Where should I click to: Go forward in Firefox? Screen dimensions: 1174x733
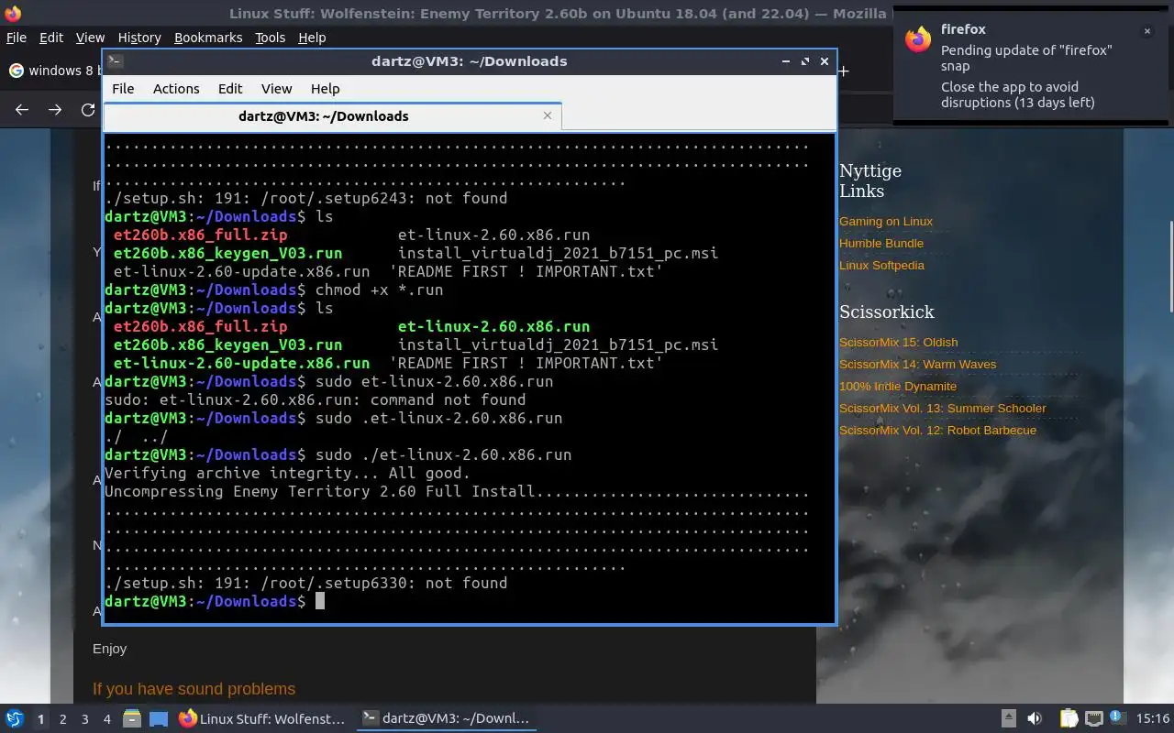coord(55,110)
